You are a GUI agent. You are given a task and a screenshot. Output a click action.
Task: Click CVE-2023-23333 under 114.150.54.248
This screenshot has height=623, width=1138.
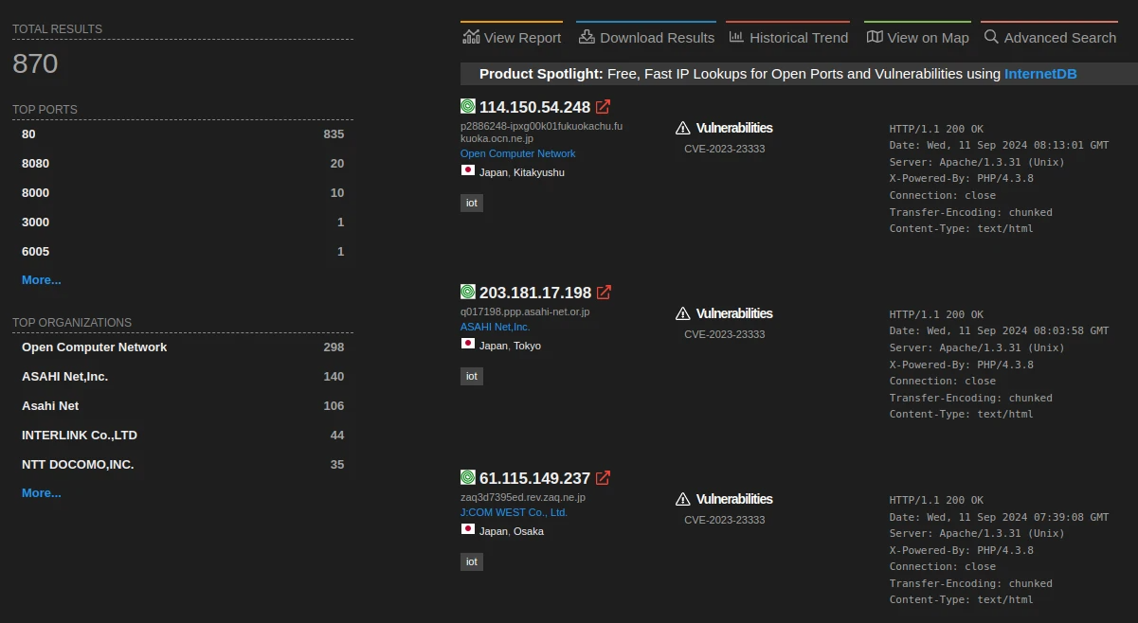point(725,149)
